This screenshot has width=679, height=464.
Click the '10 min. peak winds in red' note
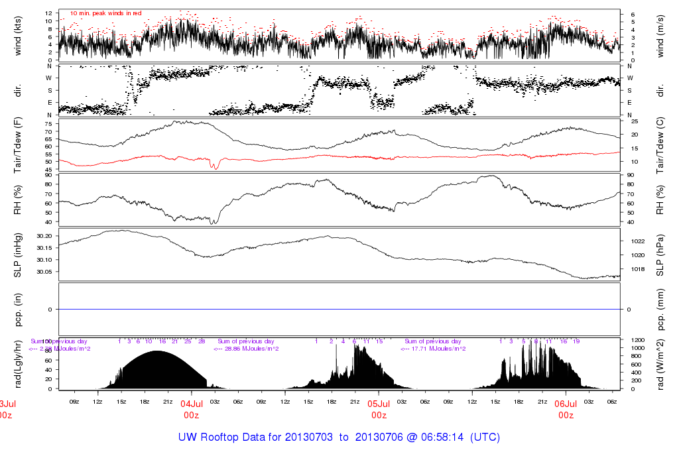[x=105, y=13]
